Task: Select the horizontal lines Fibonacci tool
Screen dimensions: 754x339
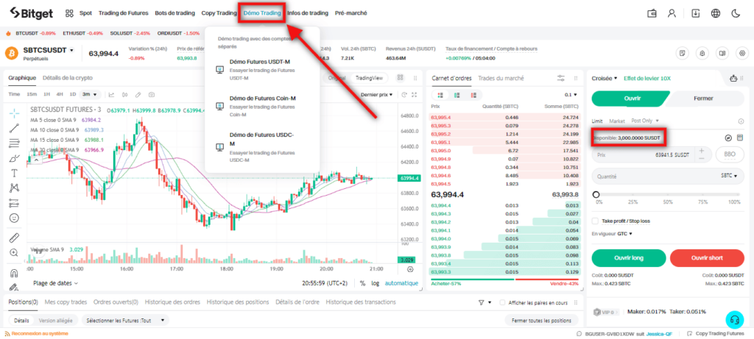Action: click(x=15, y=143)
